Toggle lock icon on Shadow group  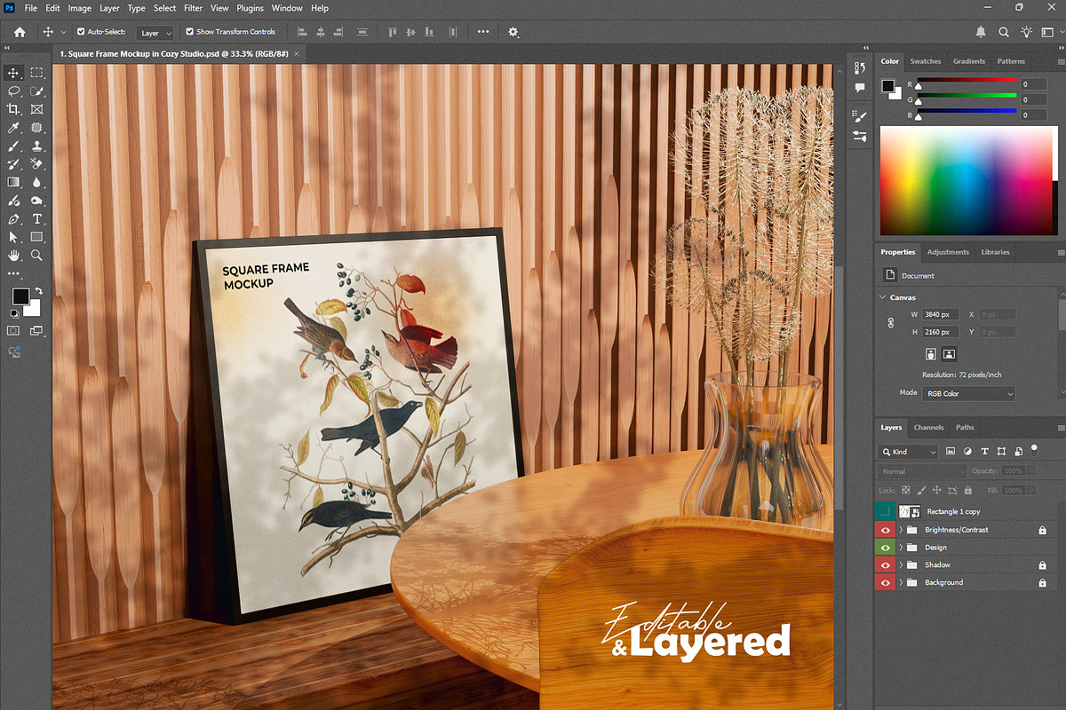coord(1043,565)
